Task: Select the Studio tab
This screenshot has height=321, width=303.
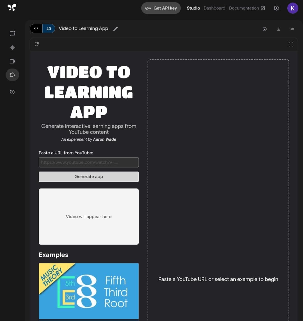Action: click(x=193, y=8)
